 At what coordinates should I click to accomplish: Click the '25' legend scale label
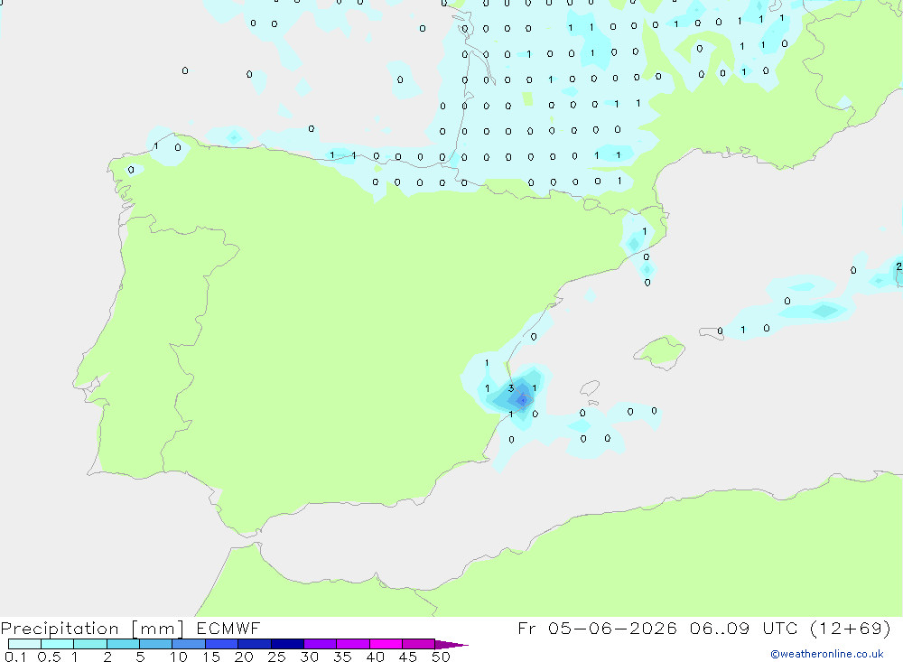(x=276, y=657)
